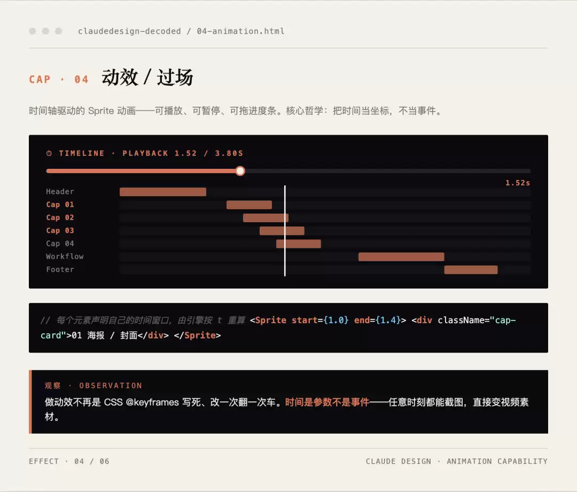The width and height of the screenshot is (577, 492).
Task: Select the Cap 02 timeline bar
Action: [x=266, y=218]
